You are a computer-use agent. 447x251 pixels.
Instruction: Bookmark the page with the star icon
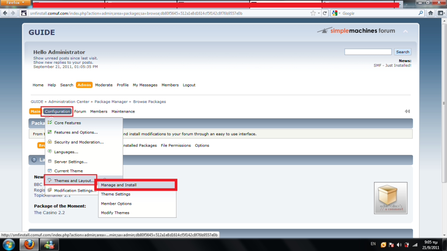[x=312, y=14]
